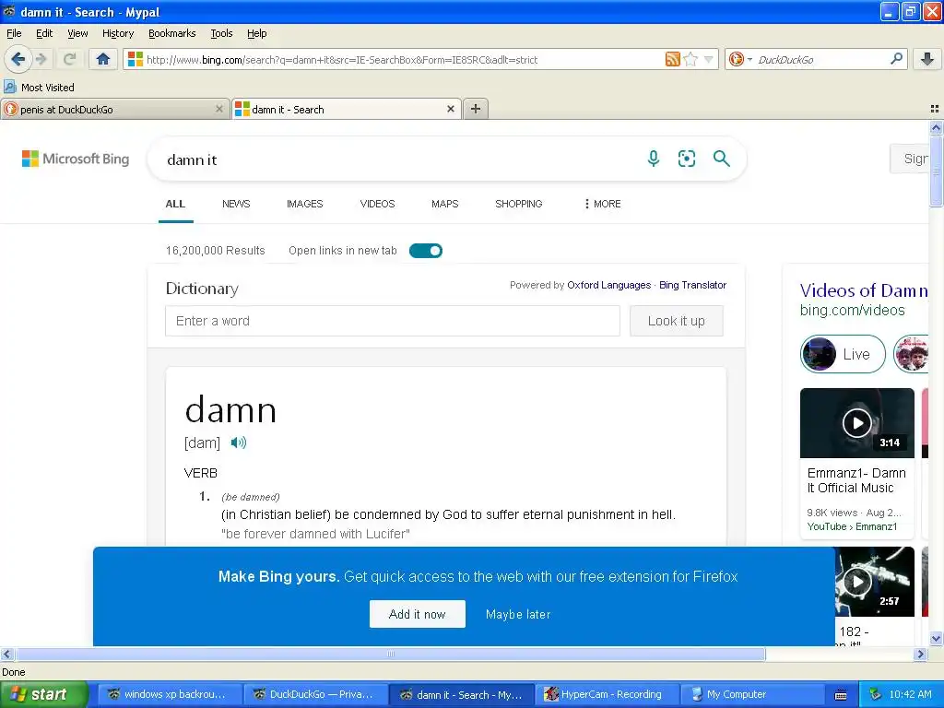This screenshot has height=708, width=944.
Task: Click the tab groups grid icon
Action: (x=935, y=109)
